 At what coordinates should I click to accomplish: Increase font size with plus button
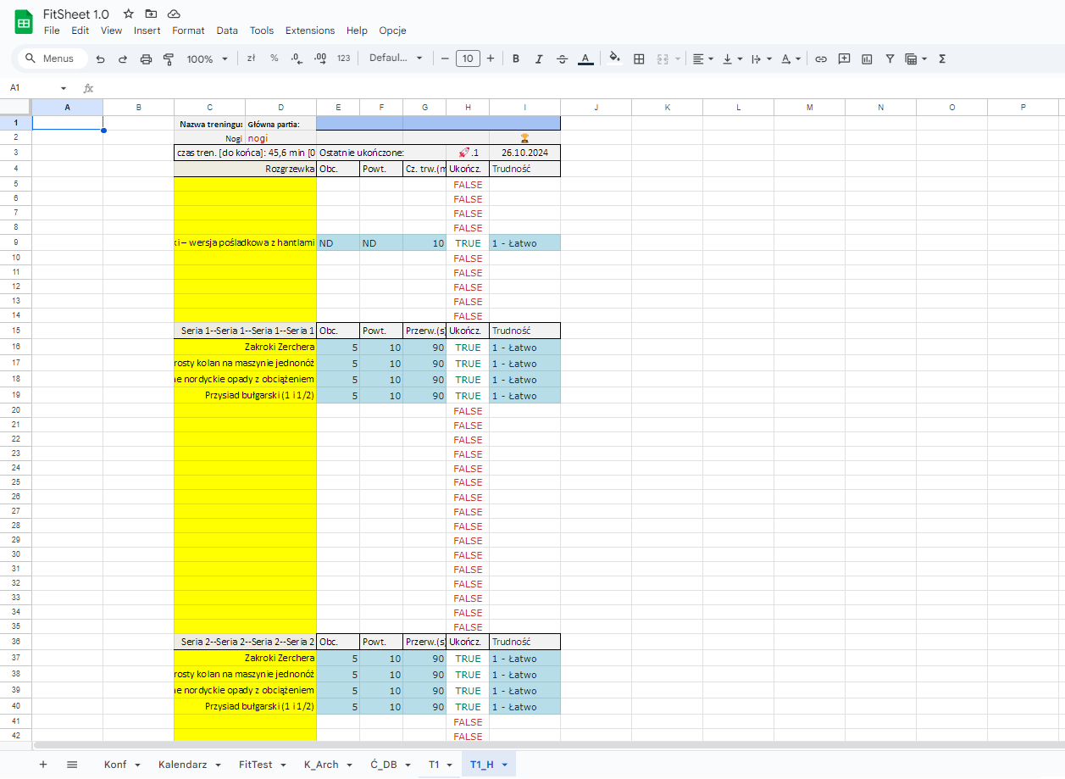491,58
